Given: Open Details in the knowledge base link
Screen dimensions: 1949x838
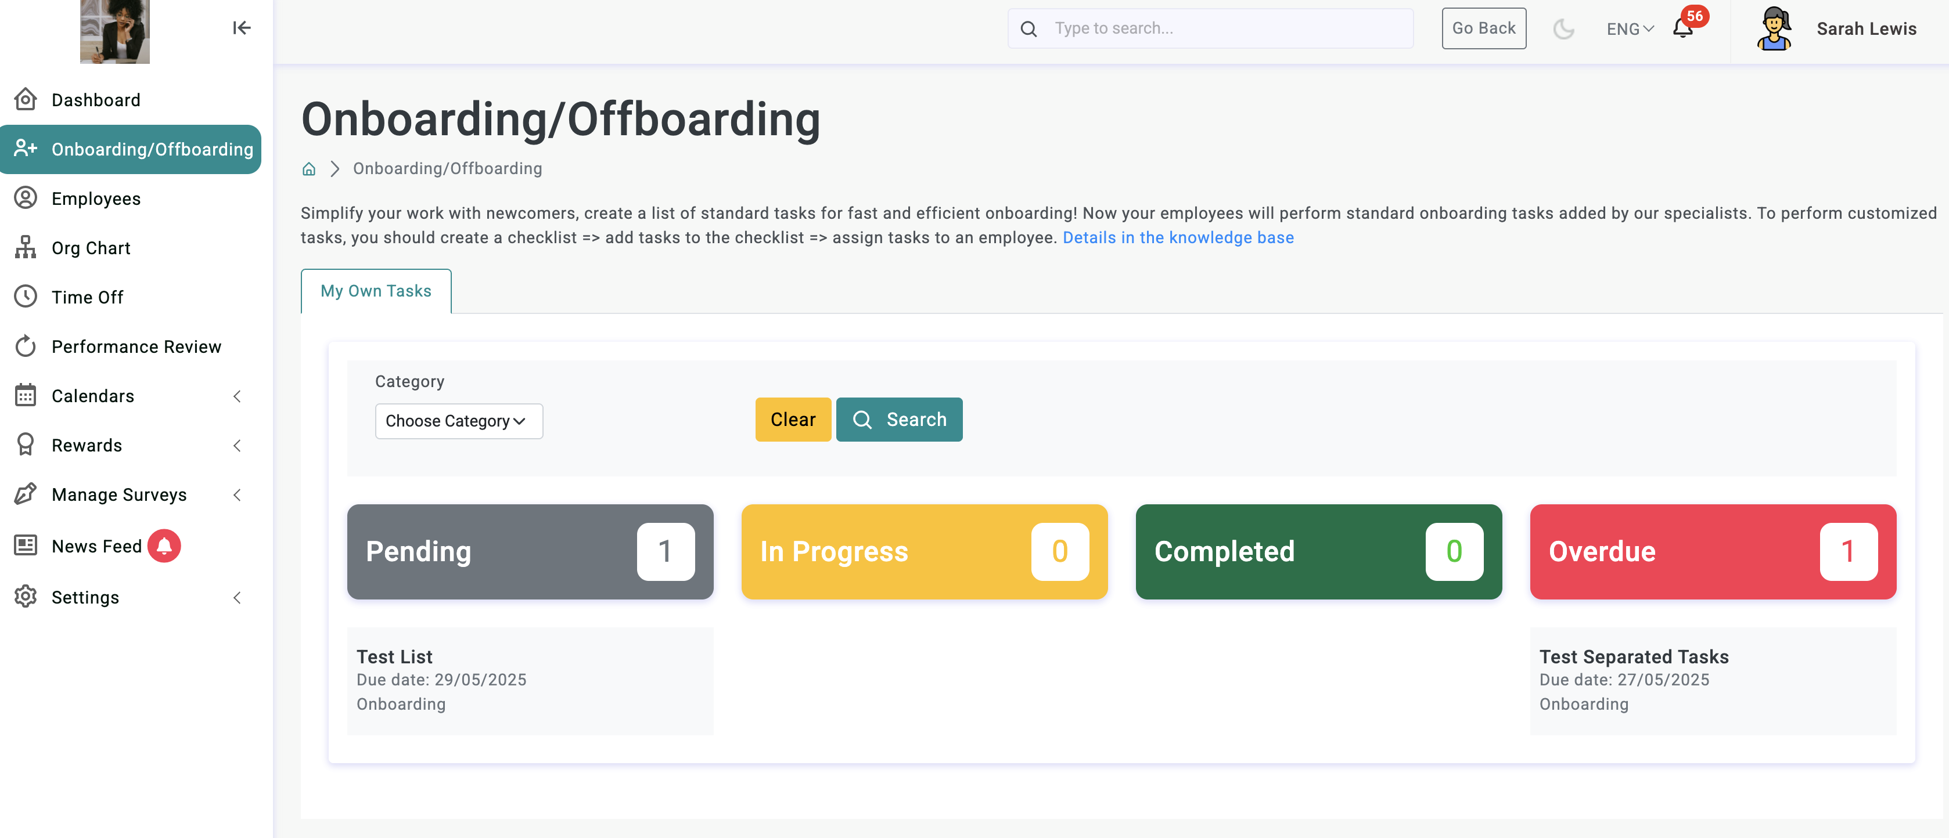Looking at the screenshot, I should [x=1178, y=237].
